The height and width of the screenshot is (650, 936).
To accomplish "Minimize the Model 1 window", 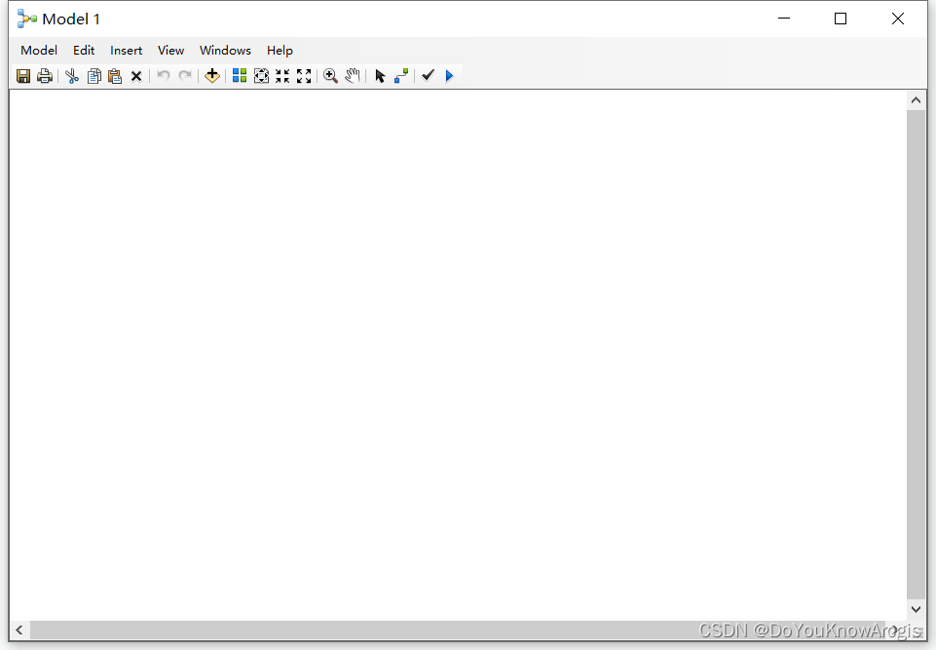I will coord(784,19).
